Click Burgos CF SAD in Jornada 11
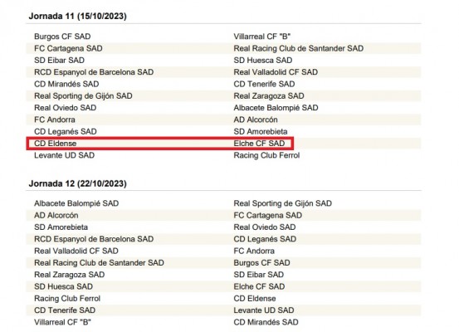 [x=62, y=37]
